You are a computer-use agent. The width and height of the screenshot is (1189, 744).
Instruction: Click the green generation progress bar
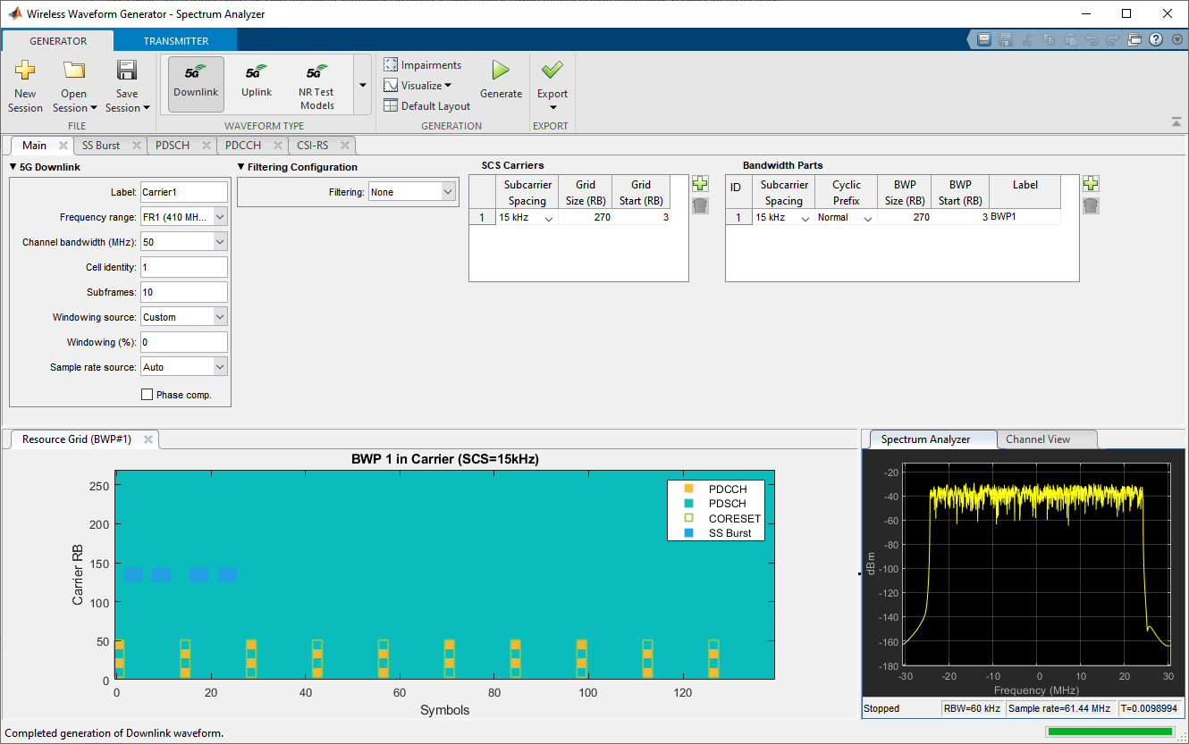(x=1112, y=732)
